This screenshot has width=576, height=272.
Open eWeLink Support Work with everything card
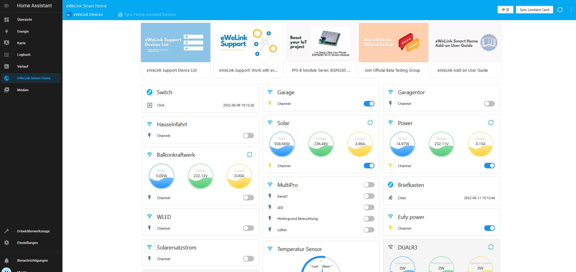tap(248, 51)
